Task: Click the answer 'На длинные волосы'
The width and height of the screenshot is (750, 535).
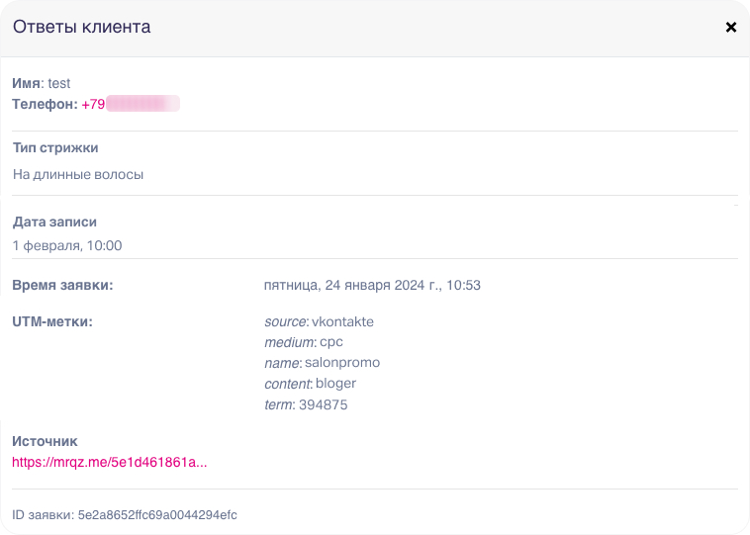Action: (x=78, y=175)
